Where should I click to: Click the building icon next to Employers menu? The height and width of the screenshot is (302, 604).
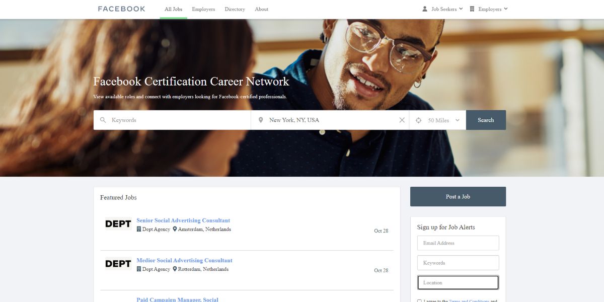point(472,9)
